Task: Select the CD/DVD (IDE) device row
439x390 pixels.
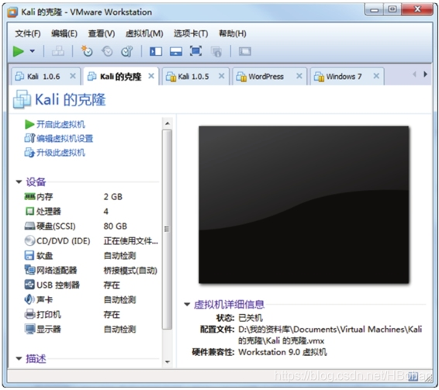Action: tap(91, 241)
